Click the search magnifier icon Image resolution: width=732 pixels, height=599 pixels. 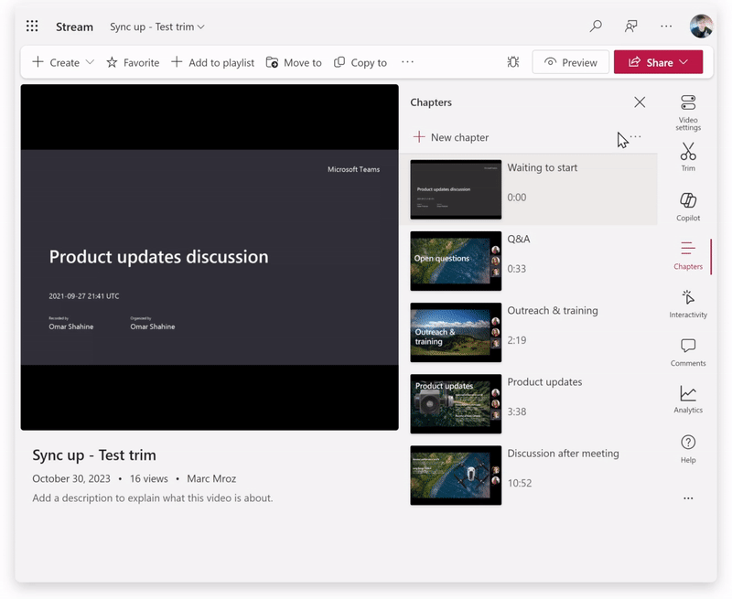pos(596,27)
